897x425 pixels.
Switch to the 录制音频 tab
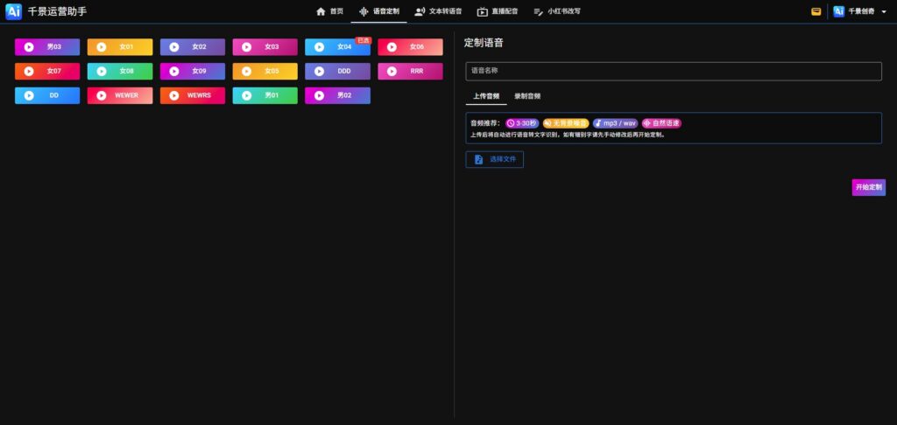pos(527,96)
